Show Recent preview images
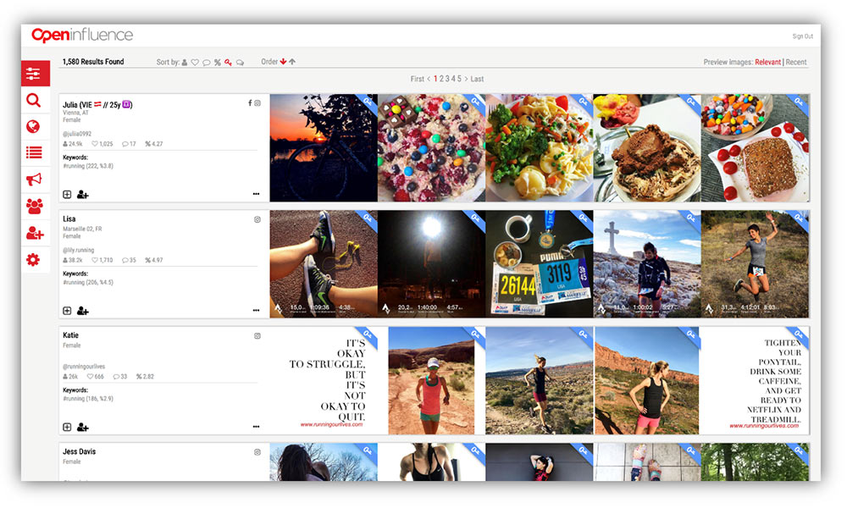This screenshot has width=847, height=514. (x=795, y=62)
